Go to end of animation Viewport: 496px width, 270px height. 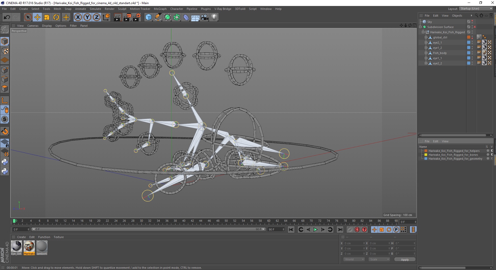(340, 230)
